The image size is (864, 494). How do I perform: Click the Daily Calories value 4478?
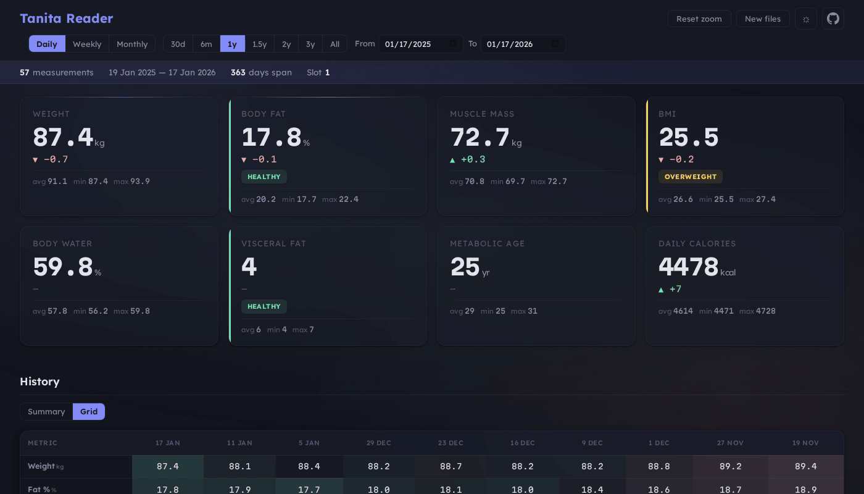click(x=688, y=267)
